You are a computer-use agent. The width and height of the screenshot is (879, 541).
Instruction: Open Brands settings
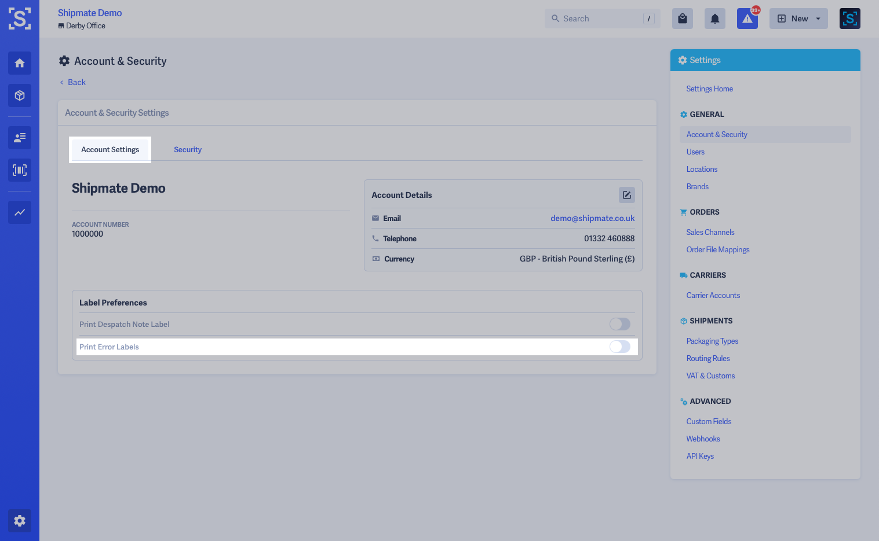tap(698, 186)
